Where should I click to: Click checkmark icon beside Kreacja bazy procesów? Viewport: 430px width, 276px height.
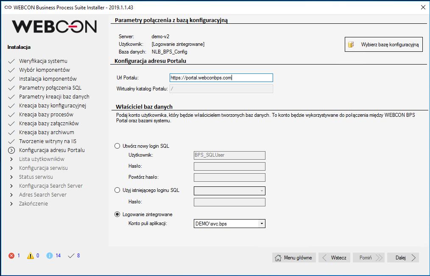[x=11, y=115]
